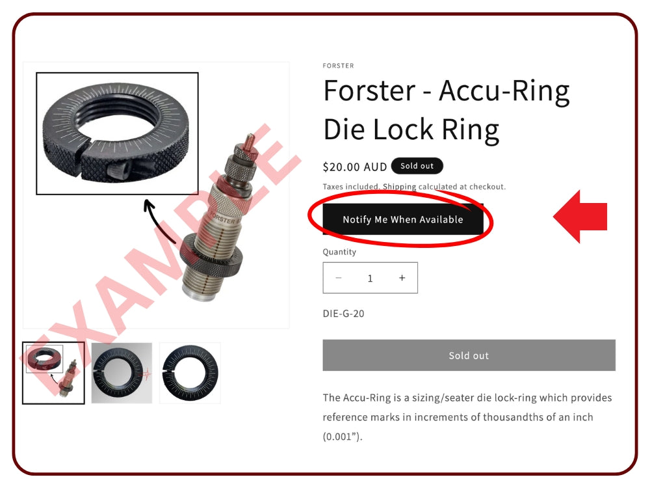Select the quantity number field
This screenshot has height=488, width=650.
coord(370,278)
